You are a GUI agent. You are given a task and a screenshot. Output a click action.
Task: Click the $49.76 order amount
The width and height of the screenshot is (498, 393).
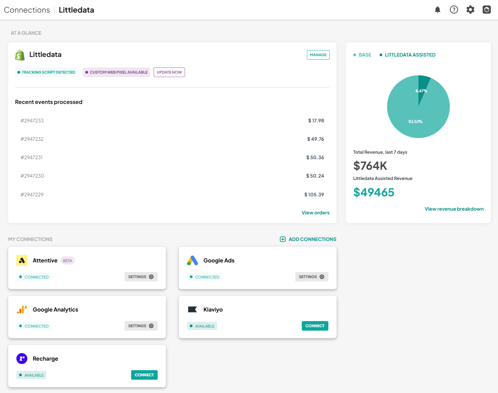pyautogui.click(x=316, y=139)
